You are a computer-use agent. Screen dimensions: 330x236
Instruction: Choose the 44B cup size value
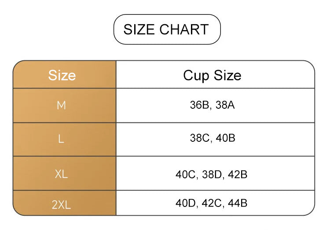[x=238, y=203]
